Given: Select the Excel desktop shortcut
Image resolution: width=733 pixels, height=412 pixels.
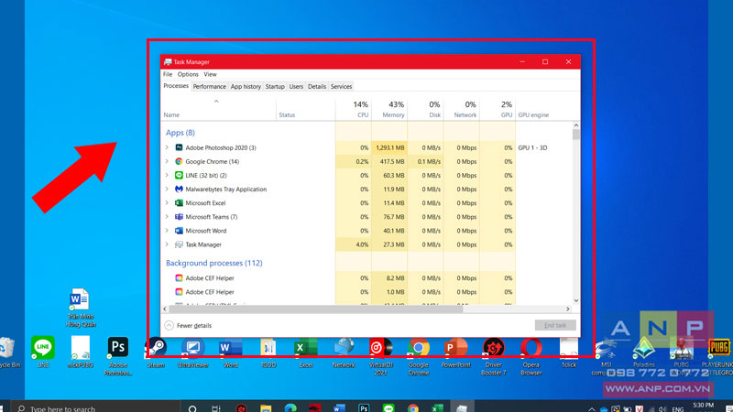Looking at the screenshot, I should [x=306, y=352].
